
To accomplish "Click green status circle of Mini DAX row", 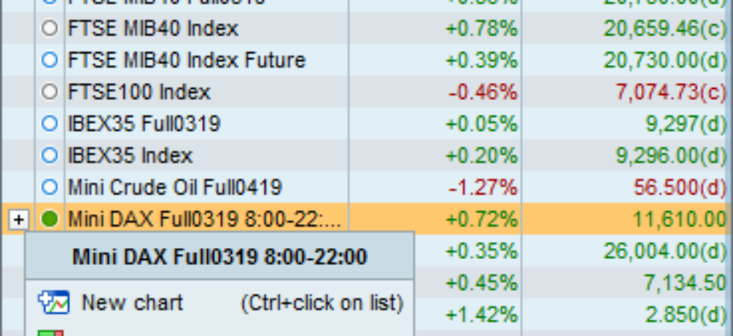I will coord(49,218).
